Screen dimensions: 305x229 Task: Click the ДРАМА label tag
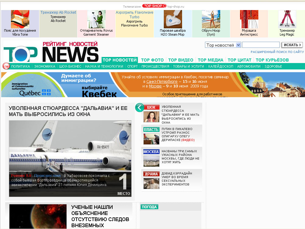tap(151, 174)
